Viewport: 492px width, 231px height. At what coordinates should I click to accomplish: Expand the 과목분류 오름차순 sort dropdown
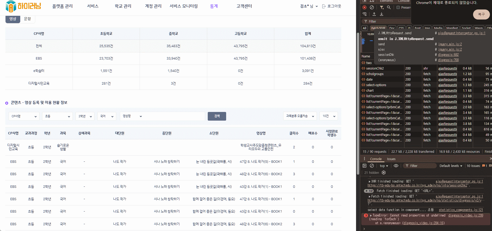(x=300, y=116)
